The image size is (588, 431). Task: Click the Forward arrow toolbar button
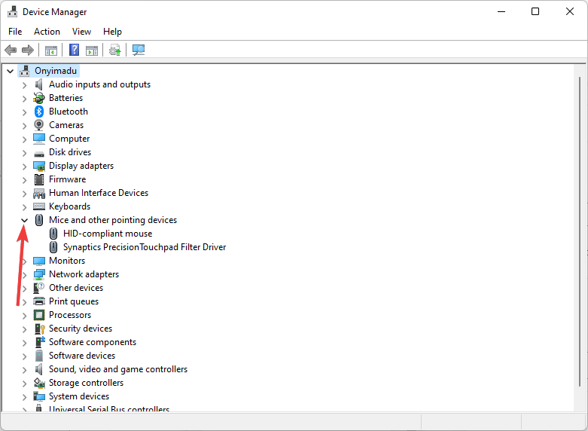click(28, 50)
